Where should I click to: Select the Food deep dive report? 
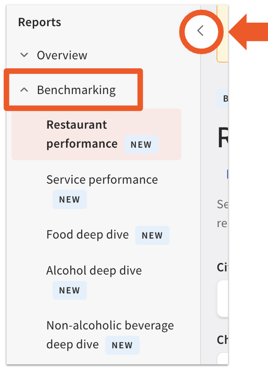(87, 234)
